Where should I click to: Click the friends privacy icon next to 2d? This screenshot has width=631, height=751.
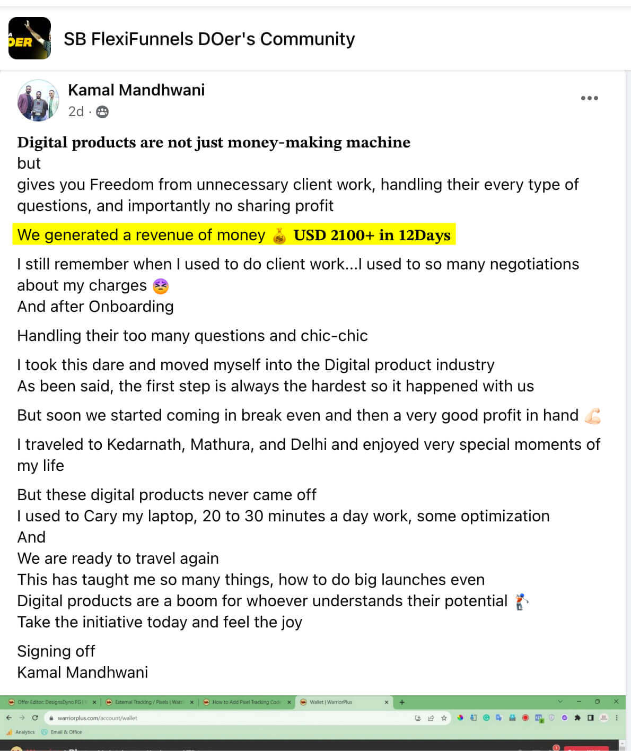pos(102,112)
